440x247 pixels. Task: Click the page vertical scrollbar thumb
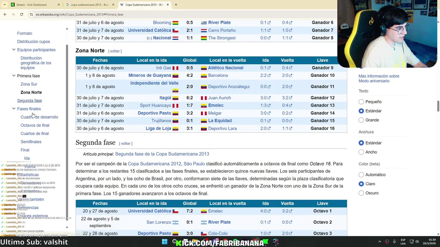coord(438,106)
